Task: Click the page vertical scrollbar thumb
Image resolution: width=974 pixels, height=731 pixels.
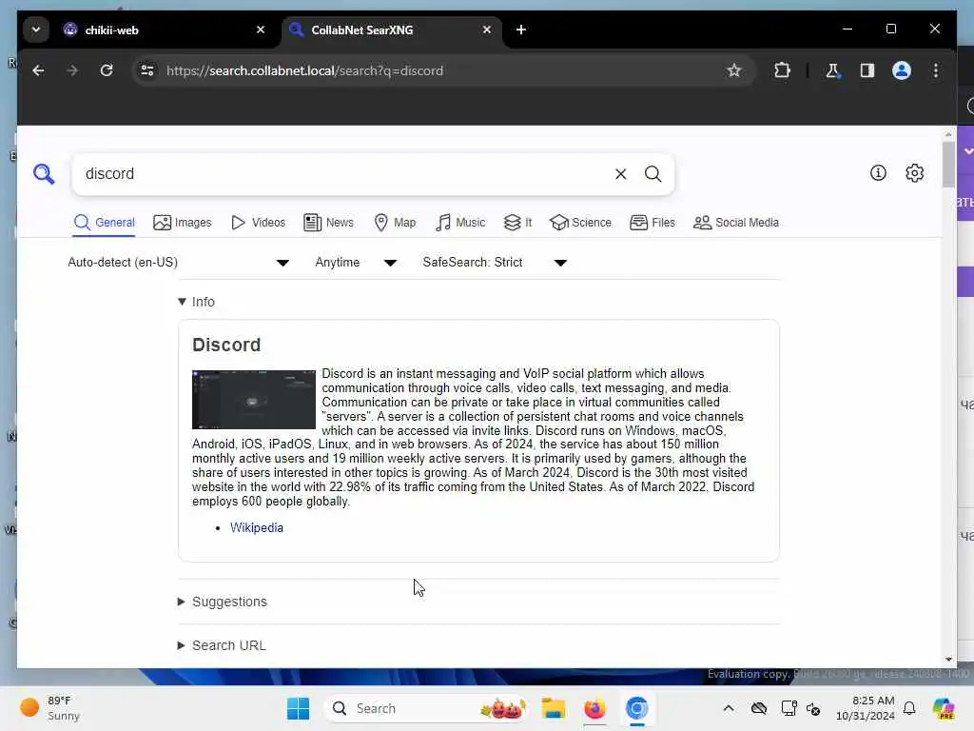Action: (x=948, y=164)
